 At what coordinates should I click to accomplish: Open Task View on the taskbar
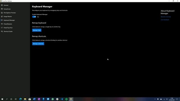(x=16, y=99)
